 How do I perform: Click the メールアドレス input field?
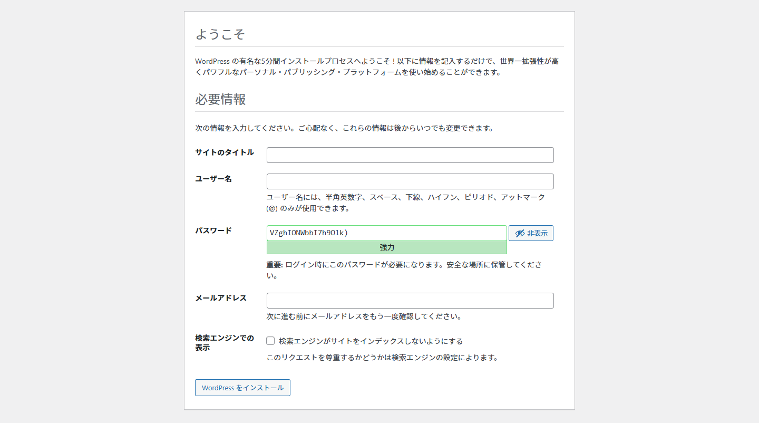pyautogui.click(x=410, y=301)
